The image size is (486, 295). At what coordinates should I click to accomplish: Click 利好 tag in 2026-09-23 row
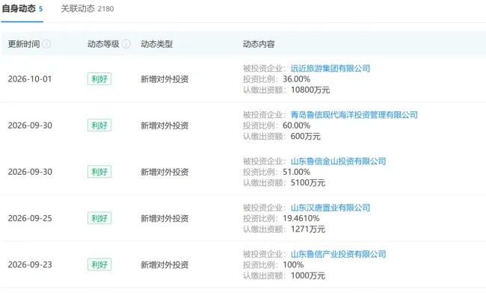(99, 264)
